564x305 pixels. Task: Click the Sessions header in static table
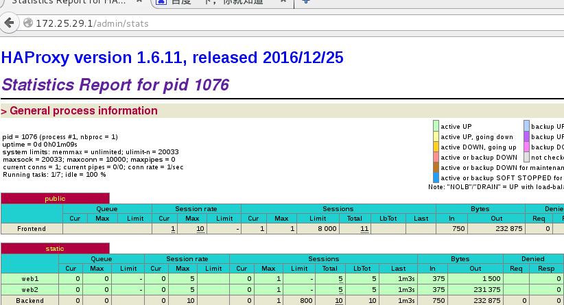323,258
